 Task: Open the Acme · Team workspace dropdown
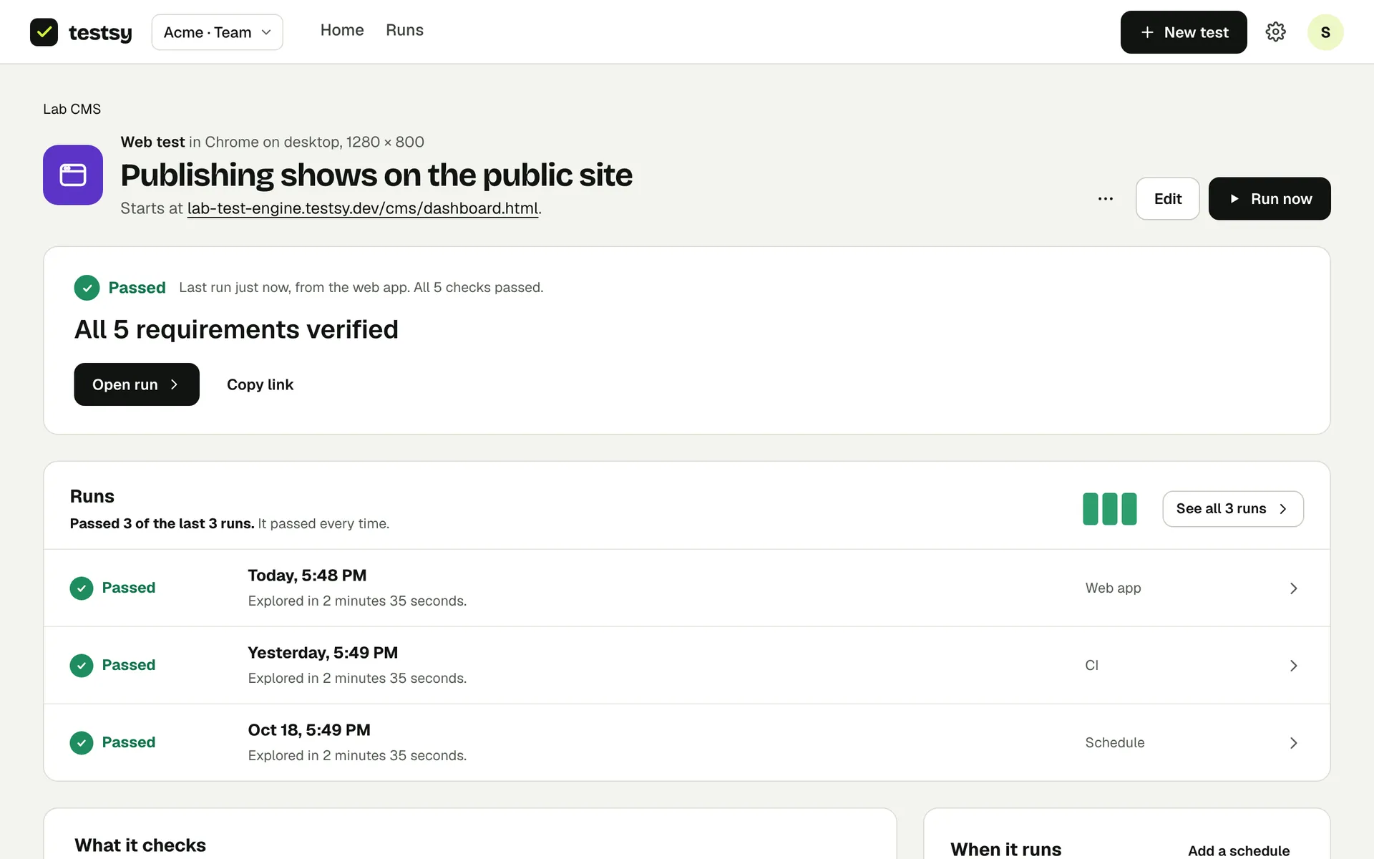(218, 32)
